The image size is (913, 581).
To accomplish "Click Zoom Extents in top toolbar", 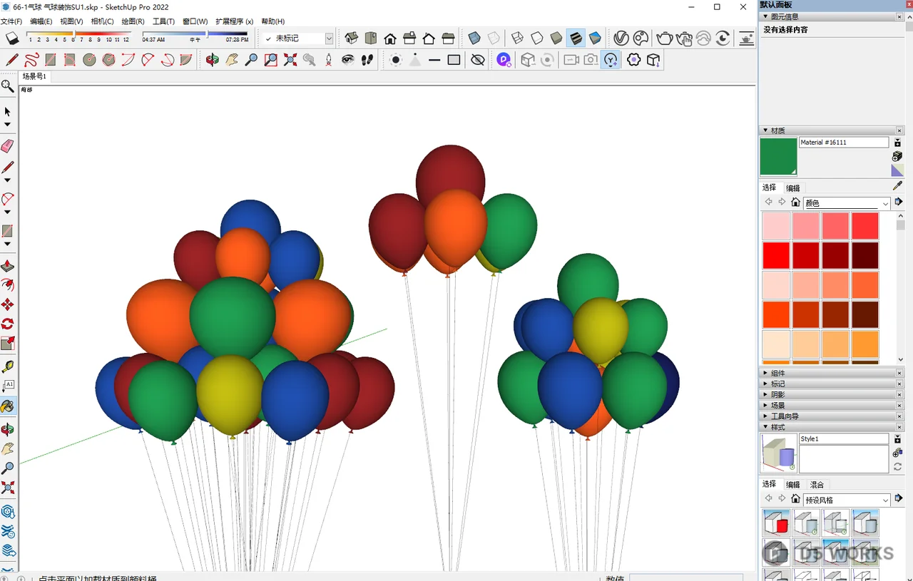I will coord(290,60).
